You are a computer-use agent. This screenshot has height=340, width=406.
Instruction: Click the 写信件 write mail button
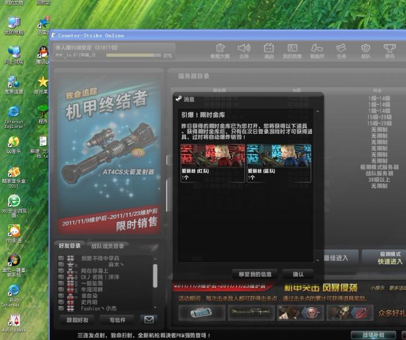(117, 320)
